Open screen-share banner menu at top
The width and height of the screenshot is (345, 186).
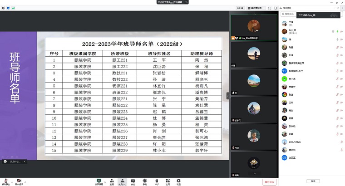click(x=186, y=2)
